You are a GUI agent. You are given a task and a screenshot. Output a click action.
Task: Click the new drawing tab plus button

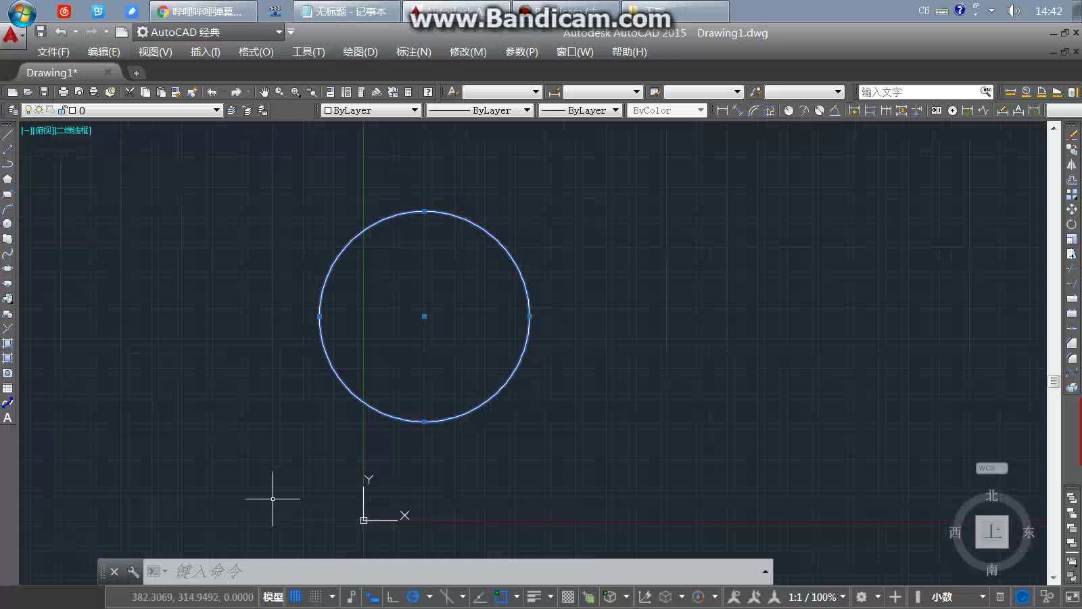(136, 73)
